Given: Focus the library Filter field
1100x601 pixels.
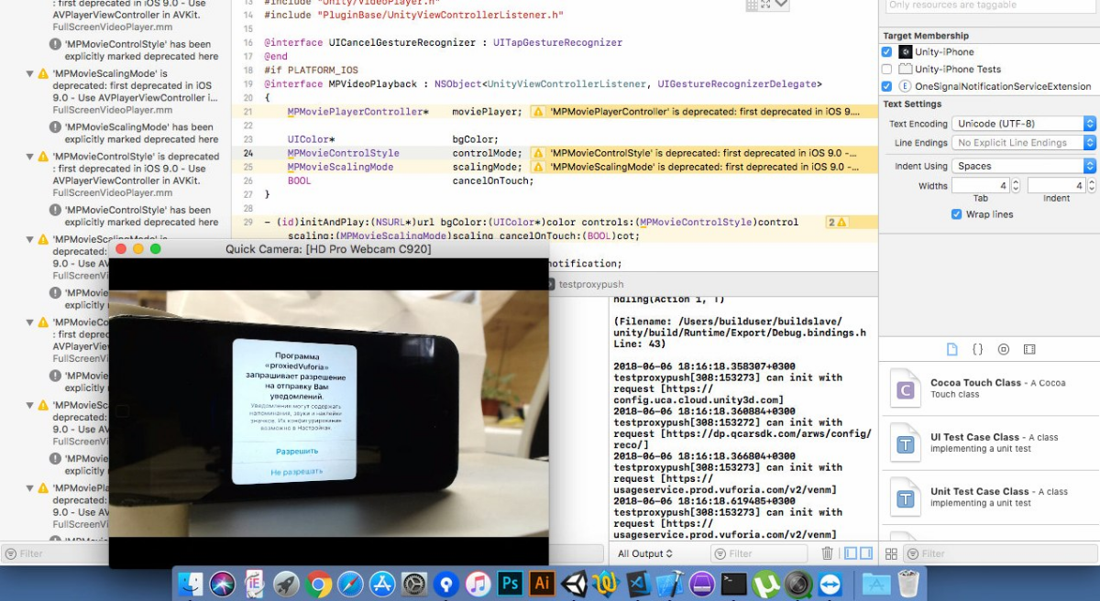Looking at the screenshot, I should 1000,553.
